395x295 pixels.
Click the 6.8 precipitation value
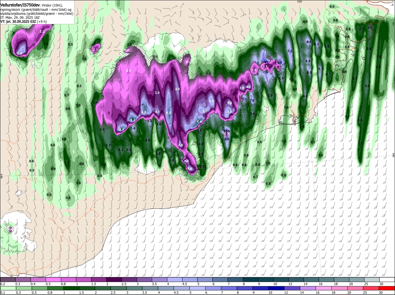click(x=144, y=112)
